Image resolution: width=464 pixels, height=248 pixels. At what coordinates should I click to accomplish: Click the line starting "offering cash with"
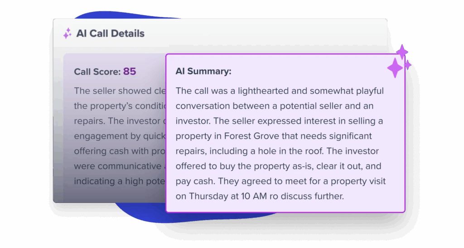(119, 151)
